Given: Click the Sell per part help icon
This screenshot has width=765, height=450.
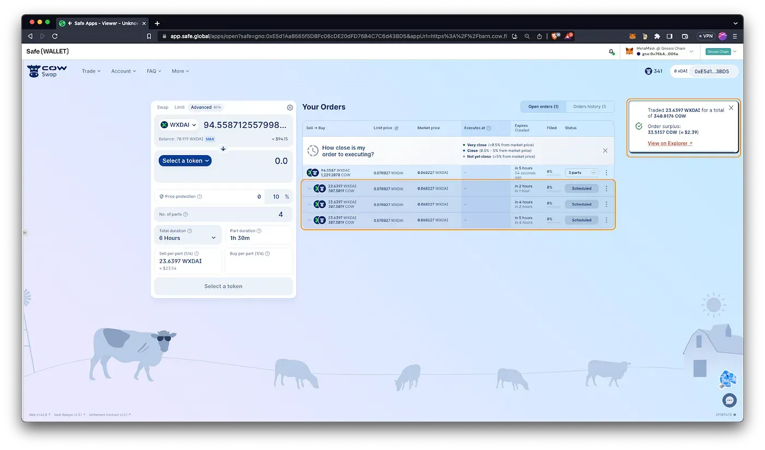Looking at the screenshot, I should [x=196, y=253].
